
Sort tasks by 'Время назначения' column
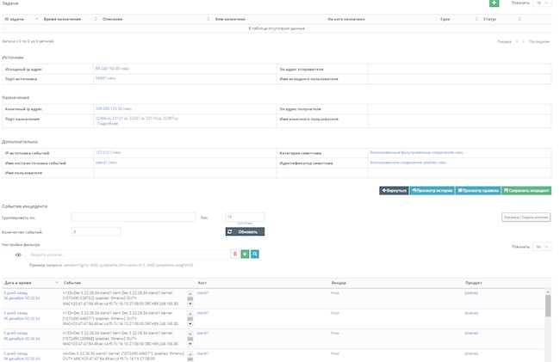pyautogui.click(x=70, y=19)
